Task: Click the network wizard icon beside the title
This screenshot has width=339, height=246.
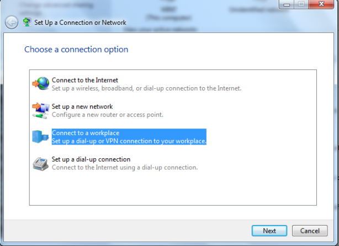Action: click(x=27, y=22)
